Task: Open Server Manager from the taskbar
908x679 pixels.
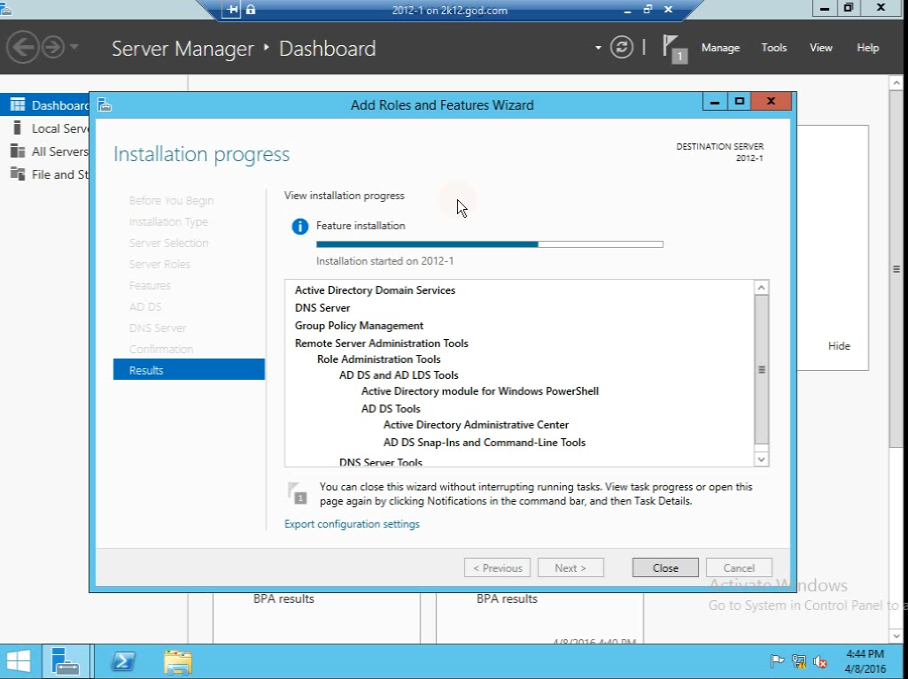Action: [x=66, y=661]
